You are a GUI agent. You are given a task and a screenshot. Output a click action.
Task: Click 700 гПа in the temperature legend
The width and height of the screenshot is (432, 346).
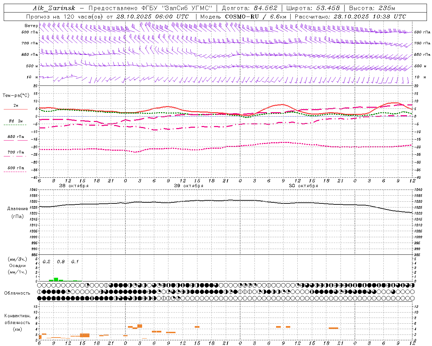16,152
